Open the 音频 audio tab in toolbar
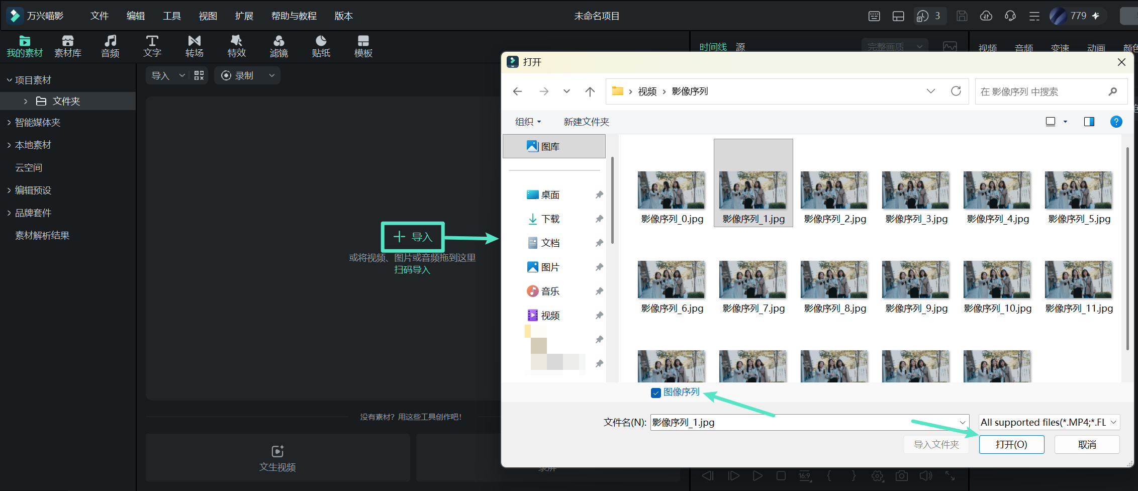This screenshot has height=491, width=1138. 110,46
